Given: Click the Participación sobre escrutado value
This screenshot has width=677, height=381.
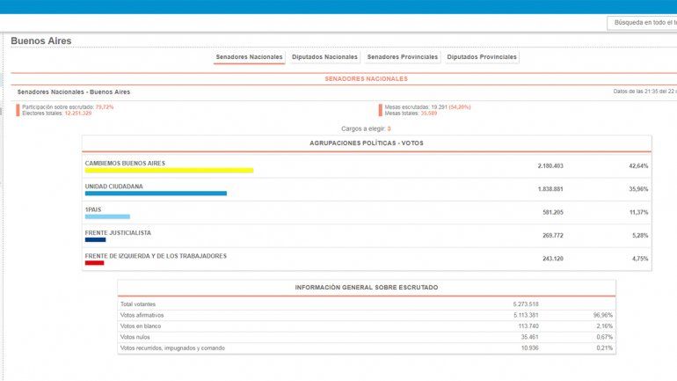Looking at the screenshot, I should (x=105, y=107).
